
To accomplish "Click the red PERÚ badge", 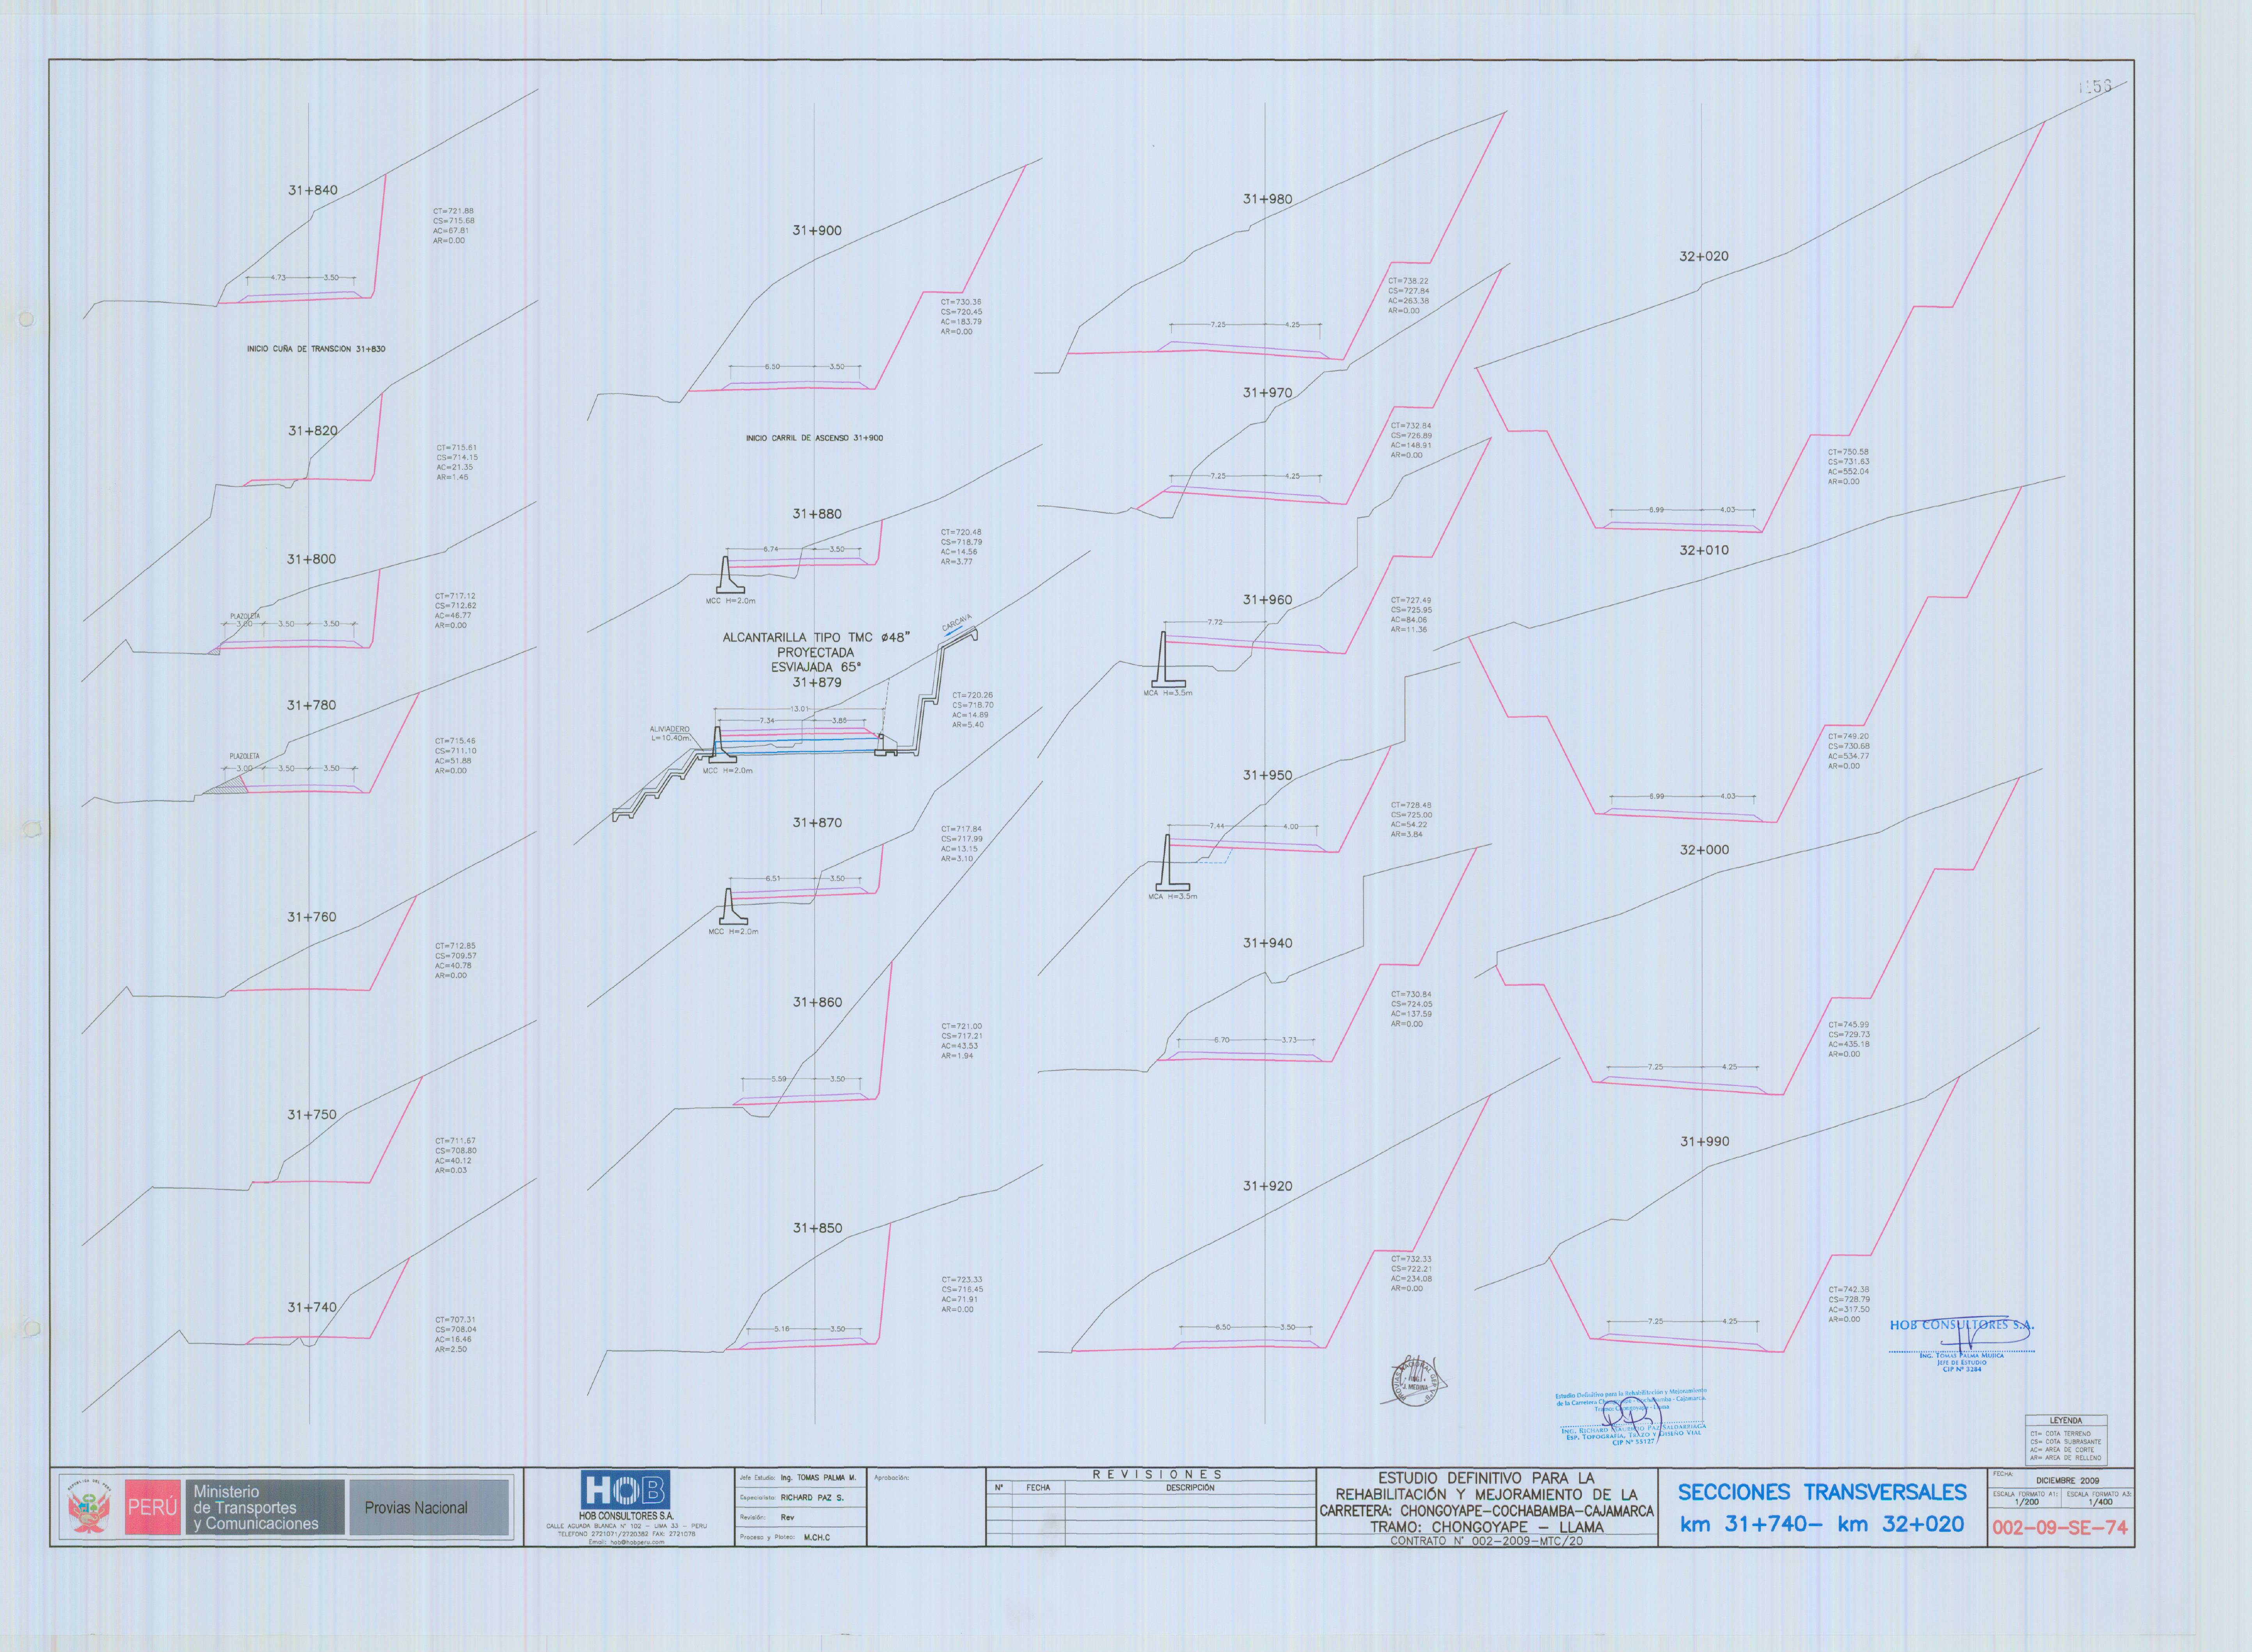I will pos(153,1507).
